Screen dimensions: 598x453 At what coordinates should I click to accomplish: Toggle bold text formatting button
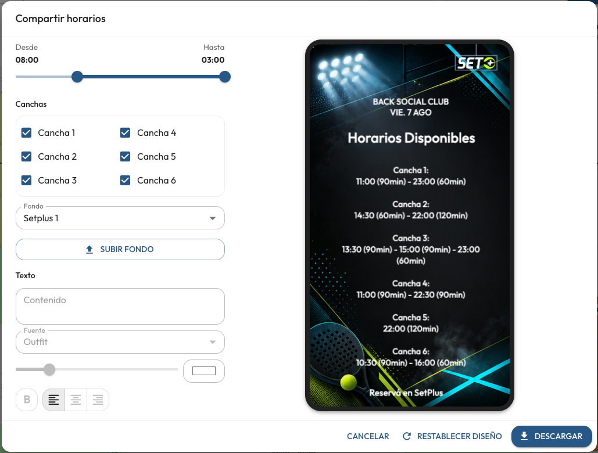(27, 400)
